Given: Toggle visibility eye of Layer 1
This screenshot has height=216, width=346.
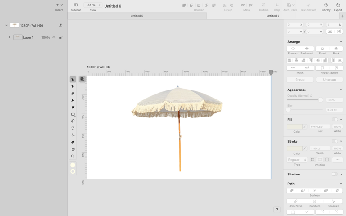Looking at the screenshot, I should [54, 37].
